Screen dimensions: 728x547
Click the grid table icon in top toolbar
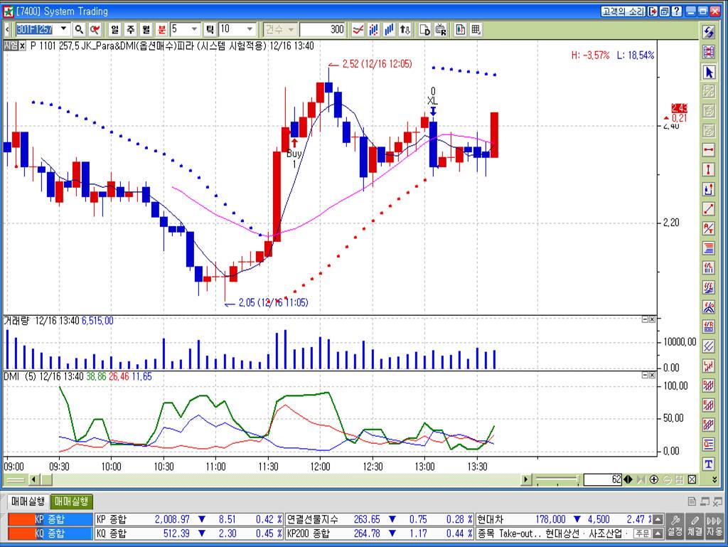(476, 29)
